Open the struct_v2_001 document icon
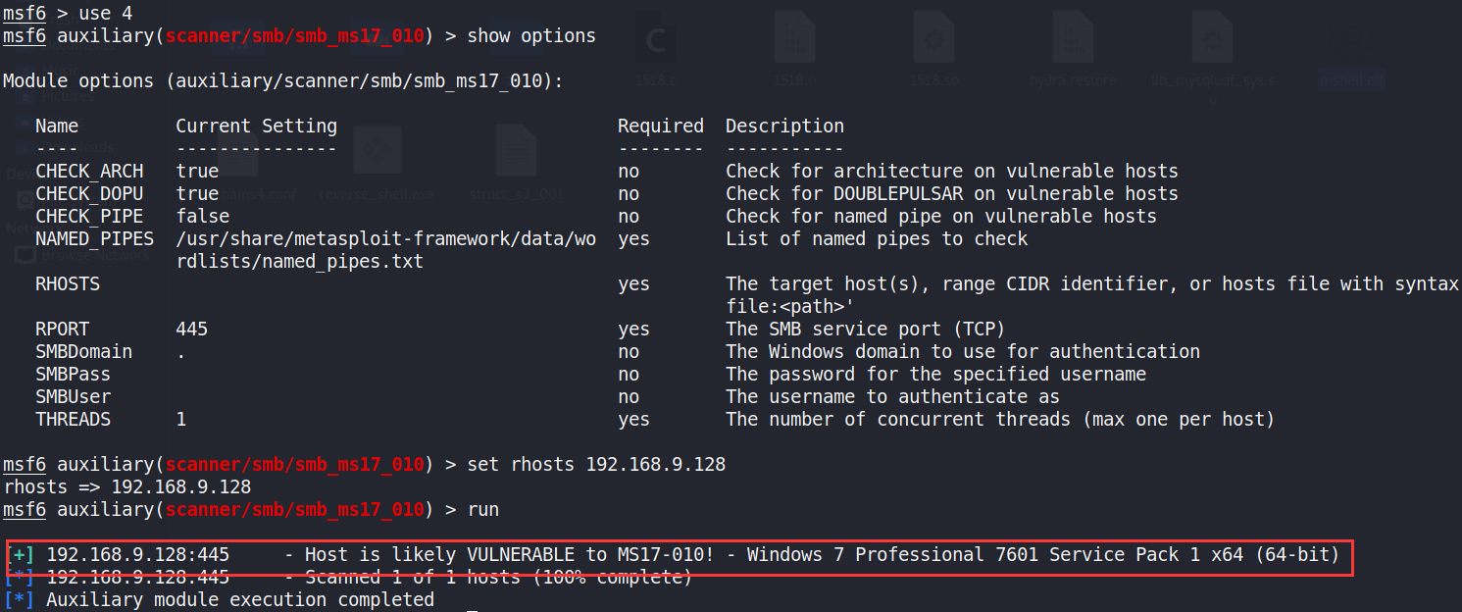This screenshot has width=1462, height=612. 516,154
